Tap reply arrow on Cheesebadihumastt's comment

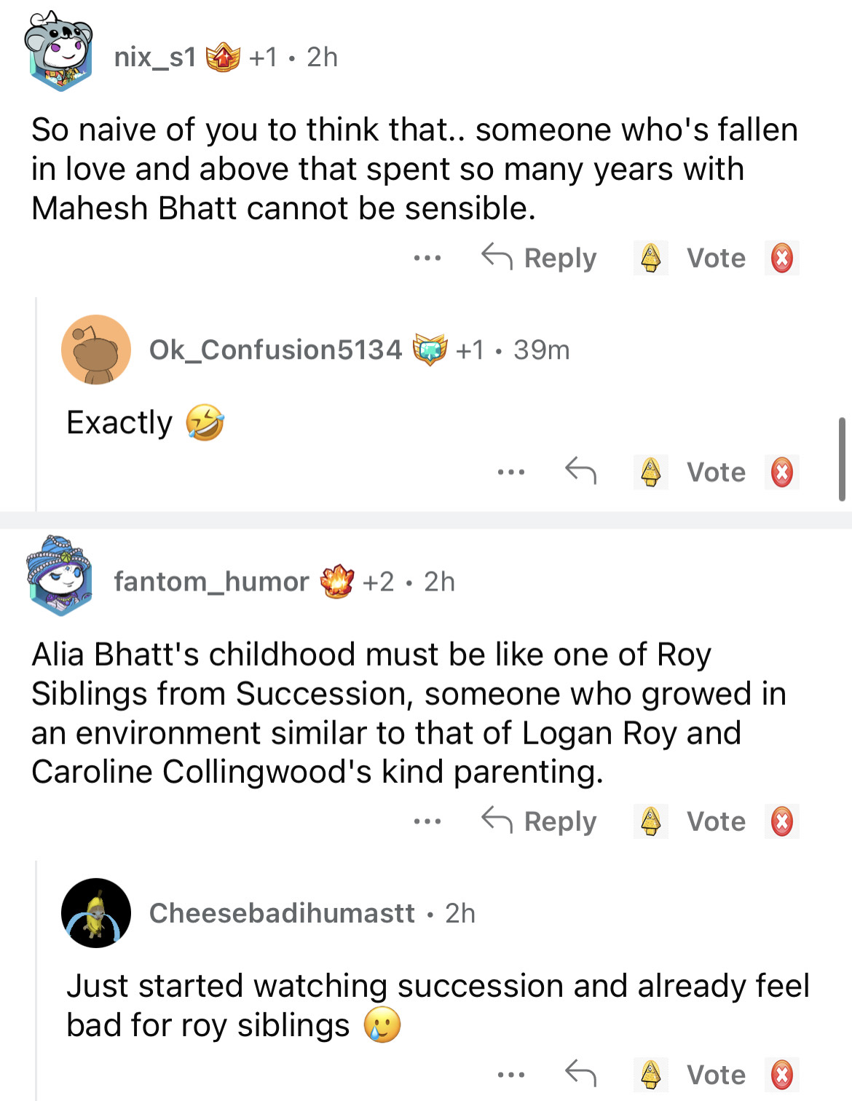click(580, 1074)
